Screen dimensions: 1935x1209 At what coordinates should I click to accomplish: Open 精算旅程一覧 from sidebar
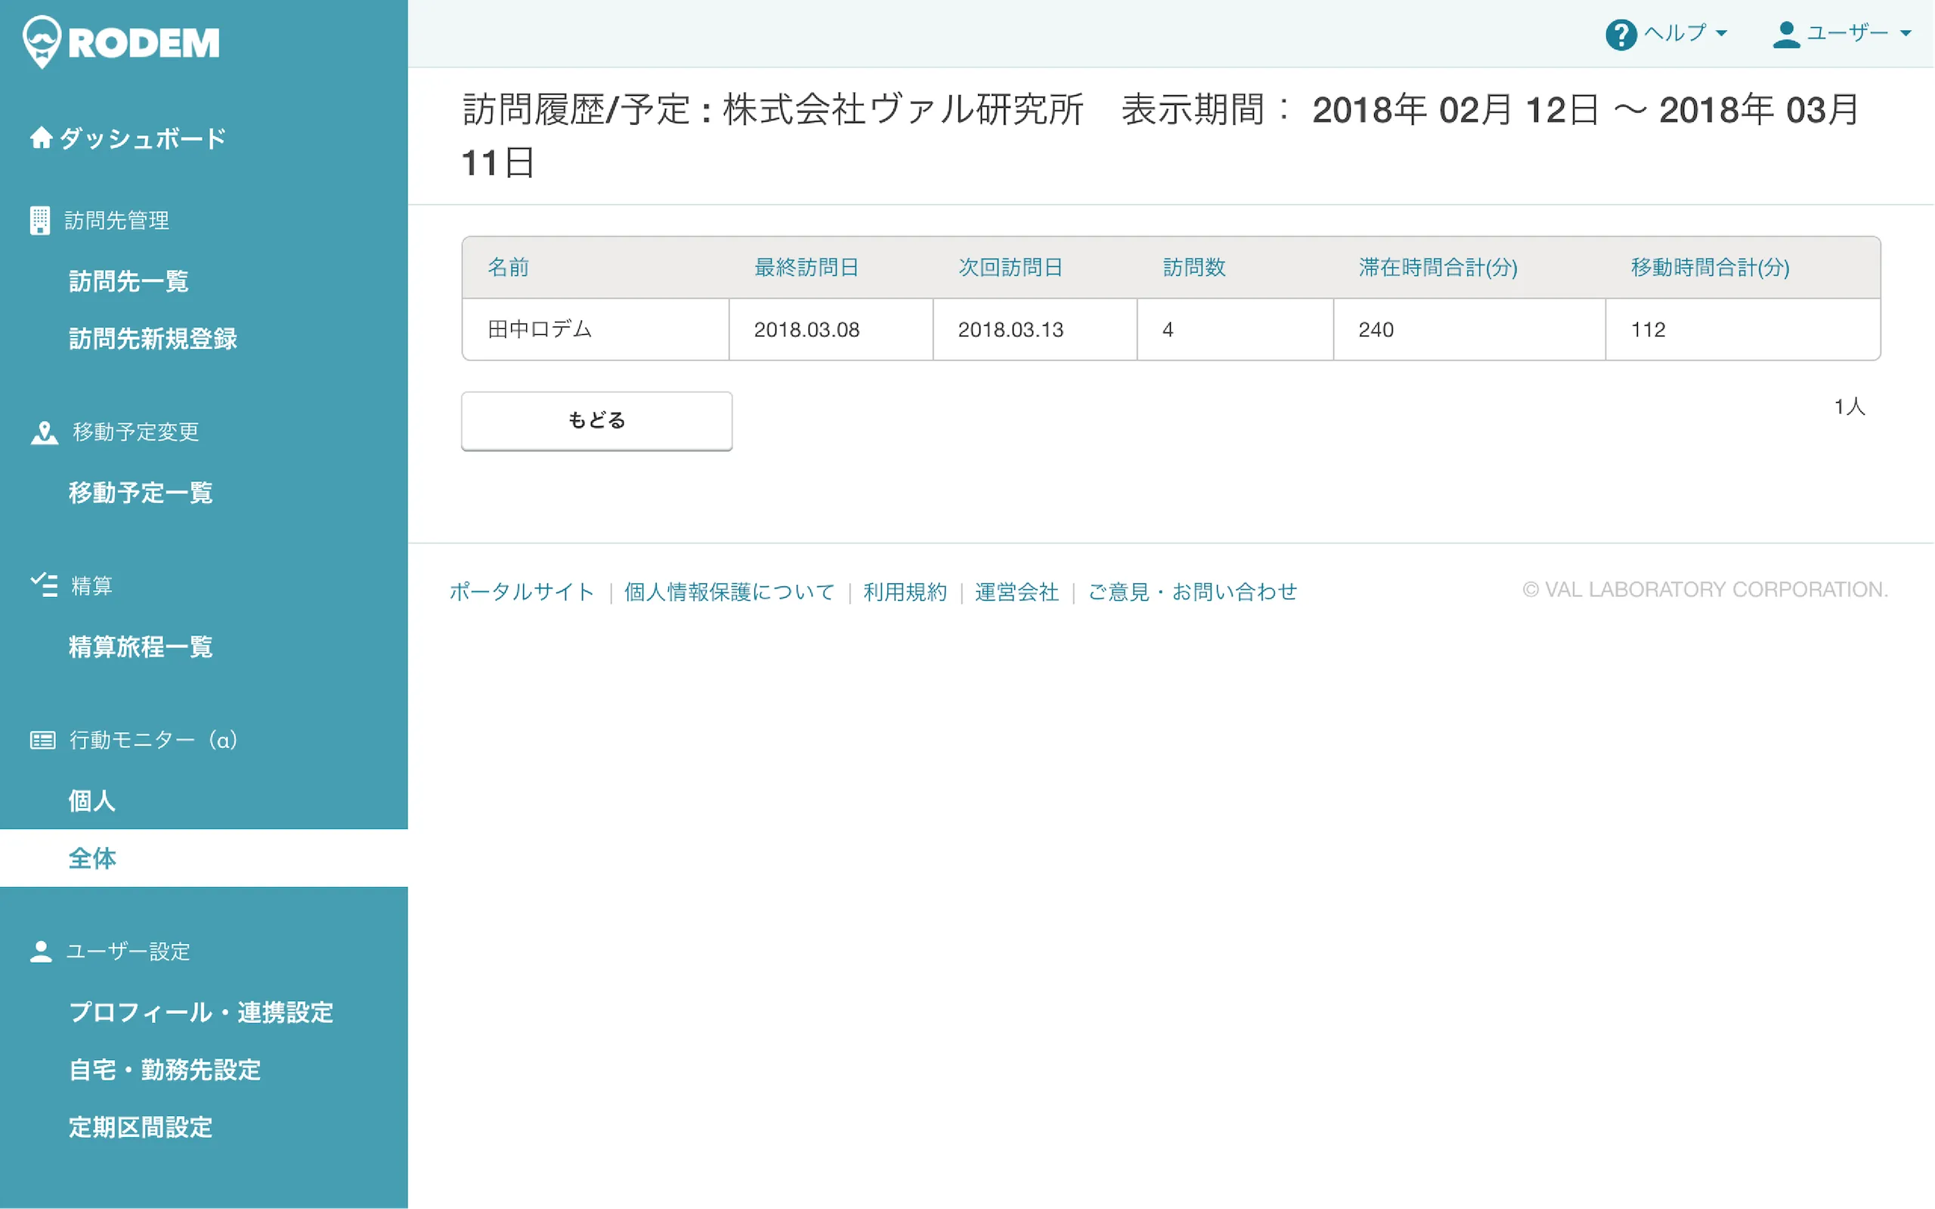141,647
